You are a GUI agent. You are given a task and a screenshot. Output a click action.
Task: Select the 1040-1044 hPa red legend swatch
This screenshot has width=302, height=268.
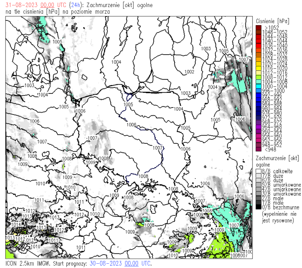[x=258, y=41]
